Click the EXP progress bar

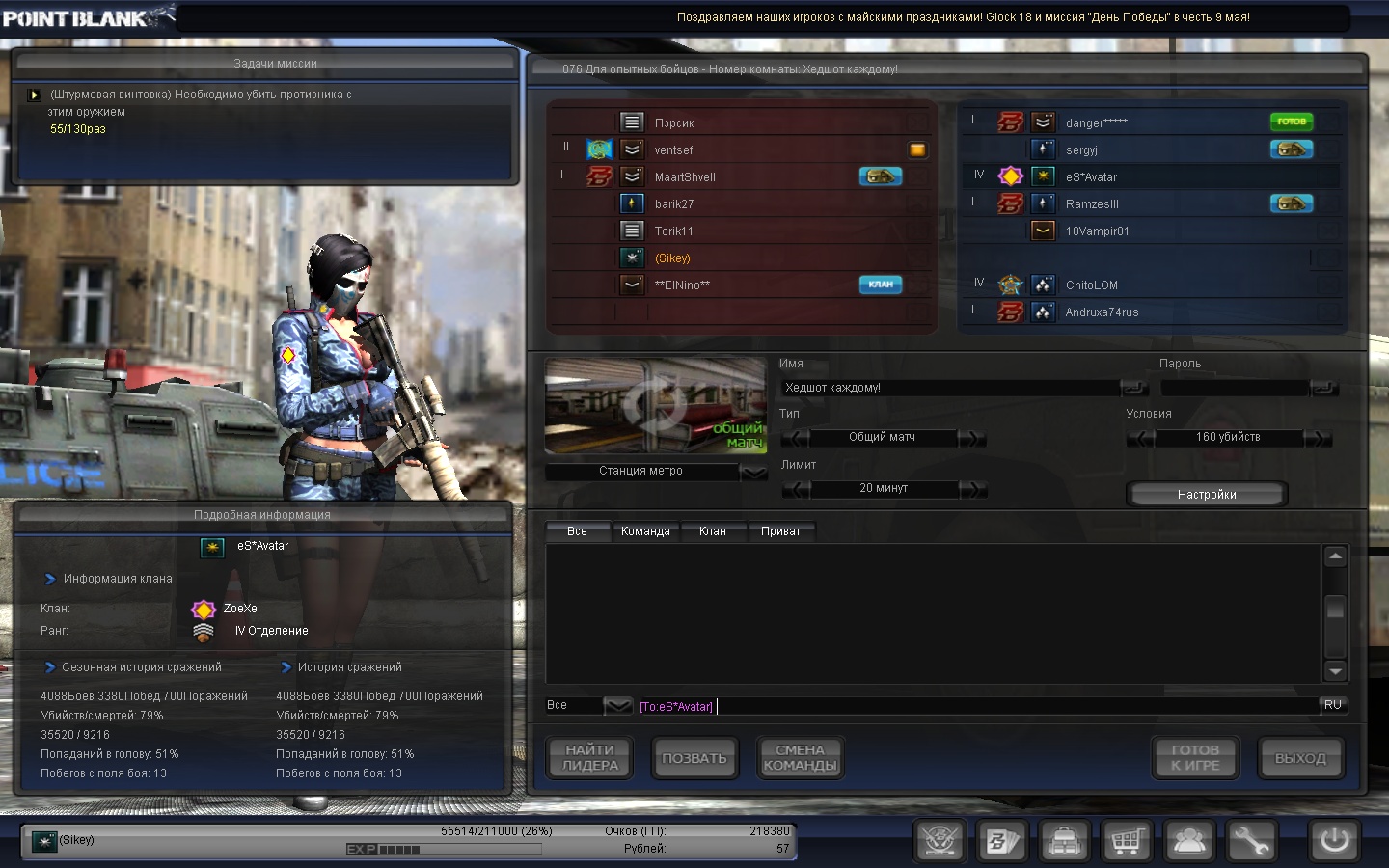click(444, 850)
